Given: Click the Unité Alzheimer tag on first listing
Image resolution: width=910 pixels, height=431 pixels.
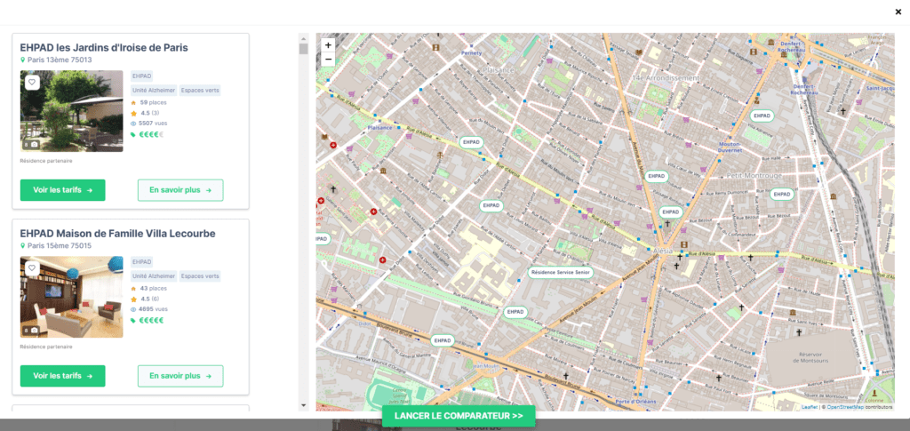Looking at the screenshot, I should (153, 90).
